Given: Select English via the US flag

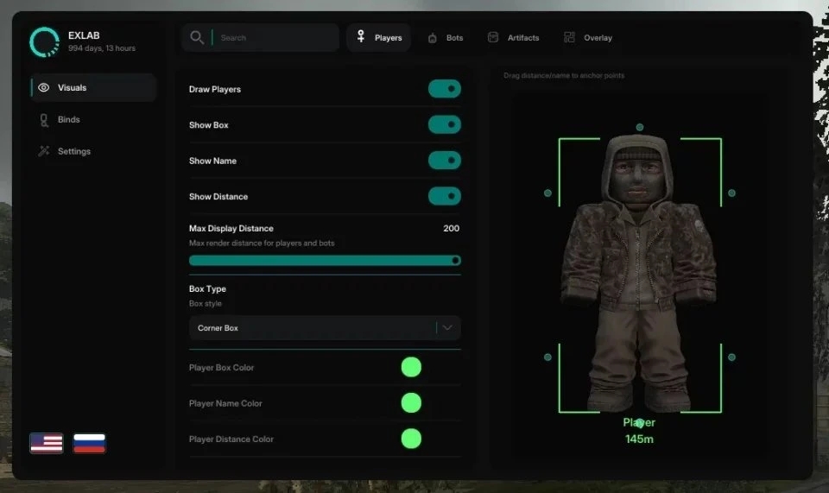Looking at the screenshot, I should tap(47, 443).
